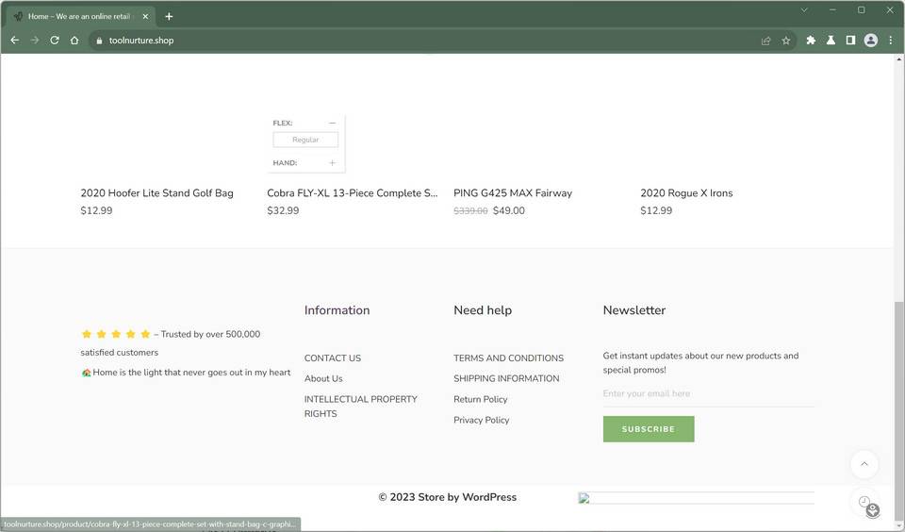Open 2020 Hoofer Lite Stand Golf Bag
Viewport: 905px width, 532px height.
157,193
